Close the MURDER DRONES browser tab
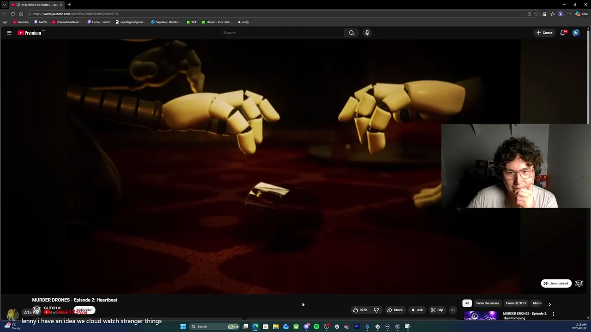The height and width of the screenshot is (332, 591). click(60, 5)
